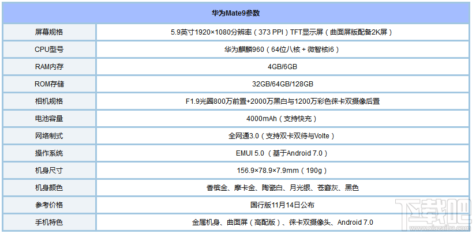Select the 手机特色 label
476x234 pixels.
pos(49,222)
